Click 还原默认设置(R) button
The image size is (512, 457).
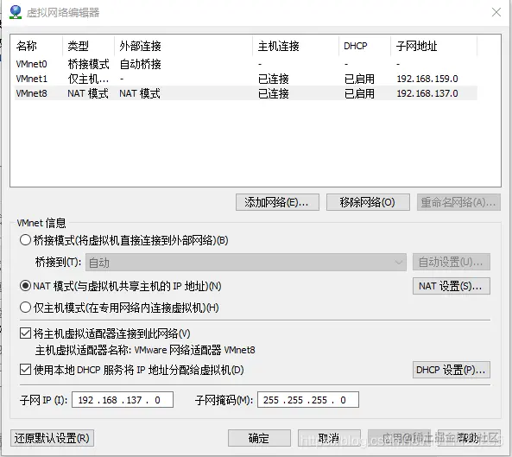[52, 438]
